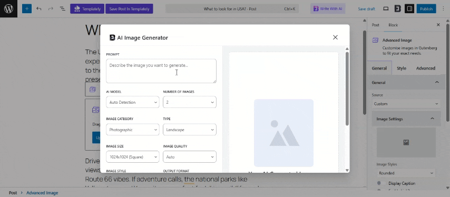The height and width of the screenshot is (197, 450).
Task: Switch to the Block sidebar tab
Action: pos(393,25)
